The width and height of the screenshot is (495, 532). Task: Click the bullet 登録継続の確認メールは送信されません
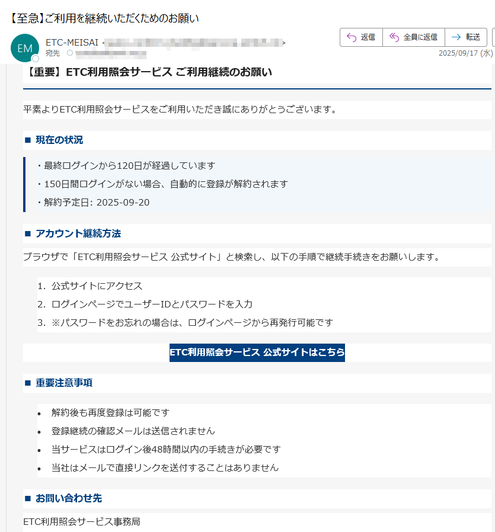(x=133, y=431)
